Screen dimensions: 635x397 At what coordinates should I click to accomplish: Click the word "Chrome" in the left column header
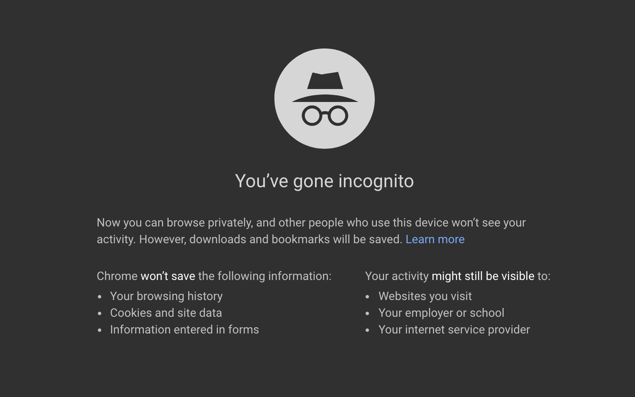pos(117,276)
